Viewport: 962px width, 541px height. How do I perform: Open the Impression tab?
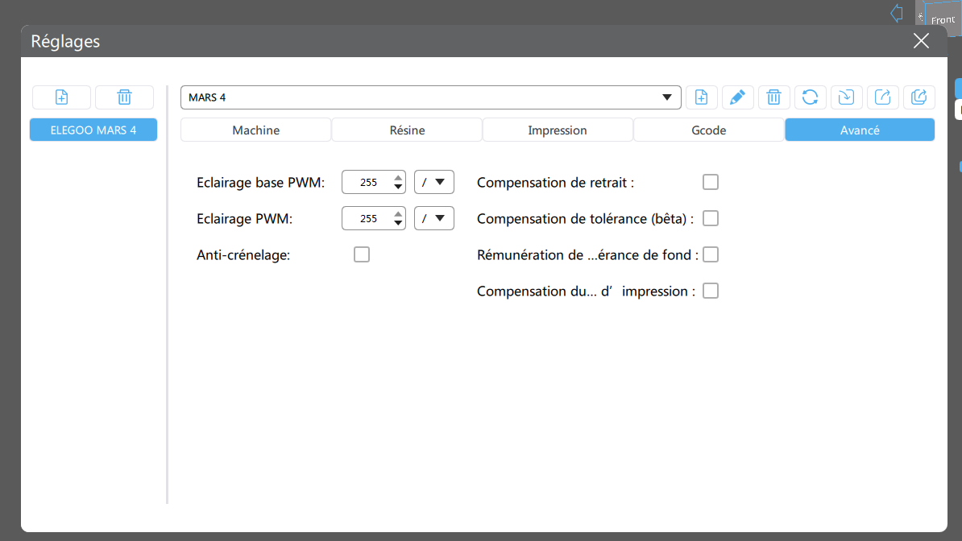(558, 130)
